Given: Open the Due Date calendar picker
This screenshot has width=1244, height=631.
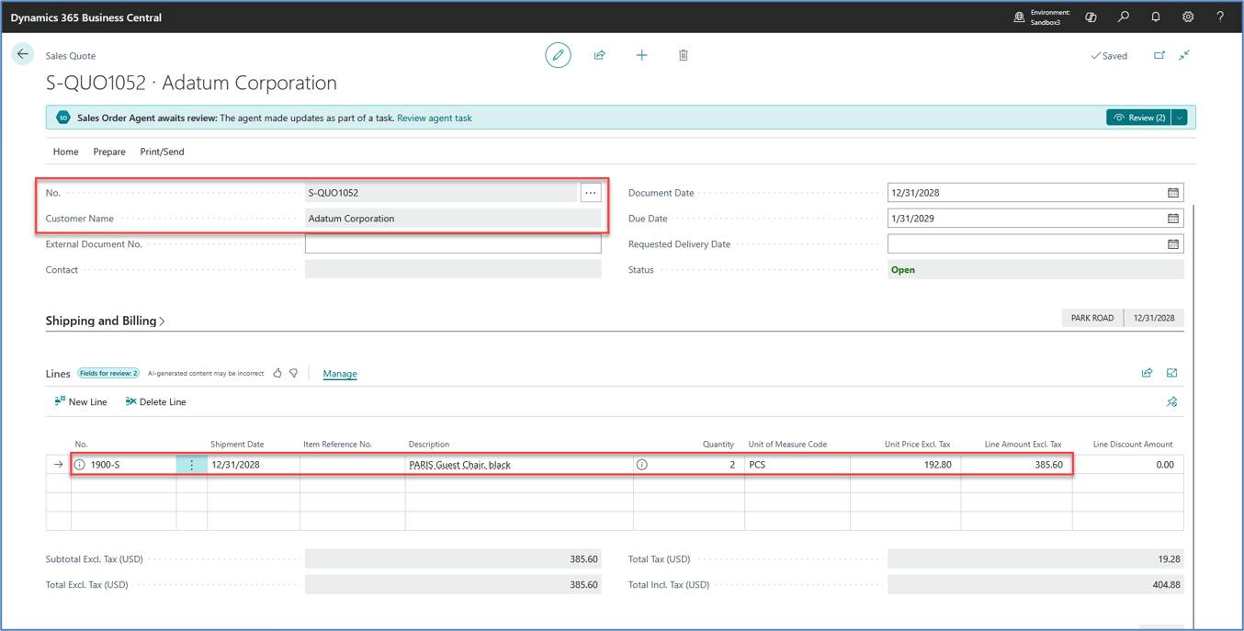Looking at the screenshot, I should coord(1173,219).
